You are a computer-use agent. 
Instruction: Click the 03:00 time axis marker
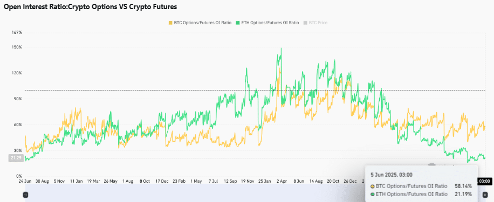(485, 181)
